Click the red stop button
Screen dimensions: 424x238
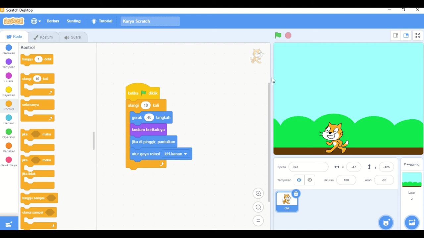click(288, 35)
